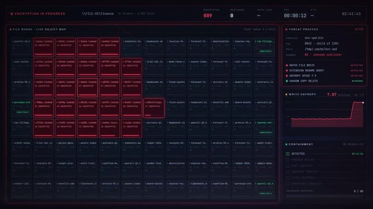This screenshot has height=209, width=373.
Task: Click the File Share live object map dot
Action: (x=10, y=30)
